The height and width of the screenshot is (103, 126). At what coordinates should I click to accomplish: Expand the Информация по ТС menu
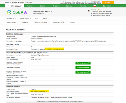pos(59,22)
